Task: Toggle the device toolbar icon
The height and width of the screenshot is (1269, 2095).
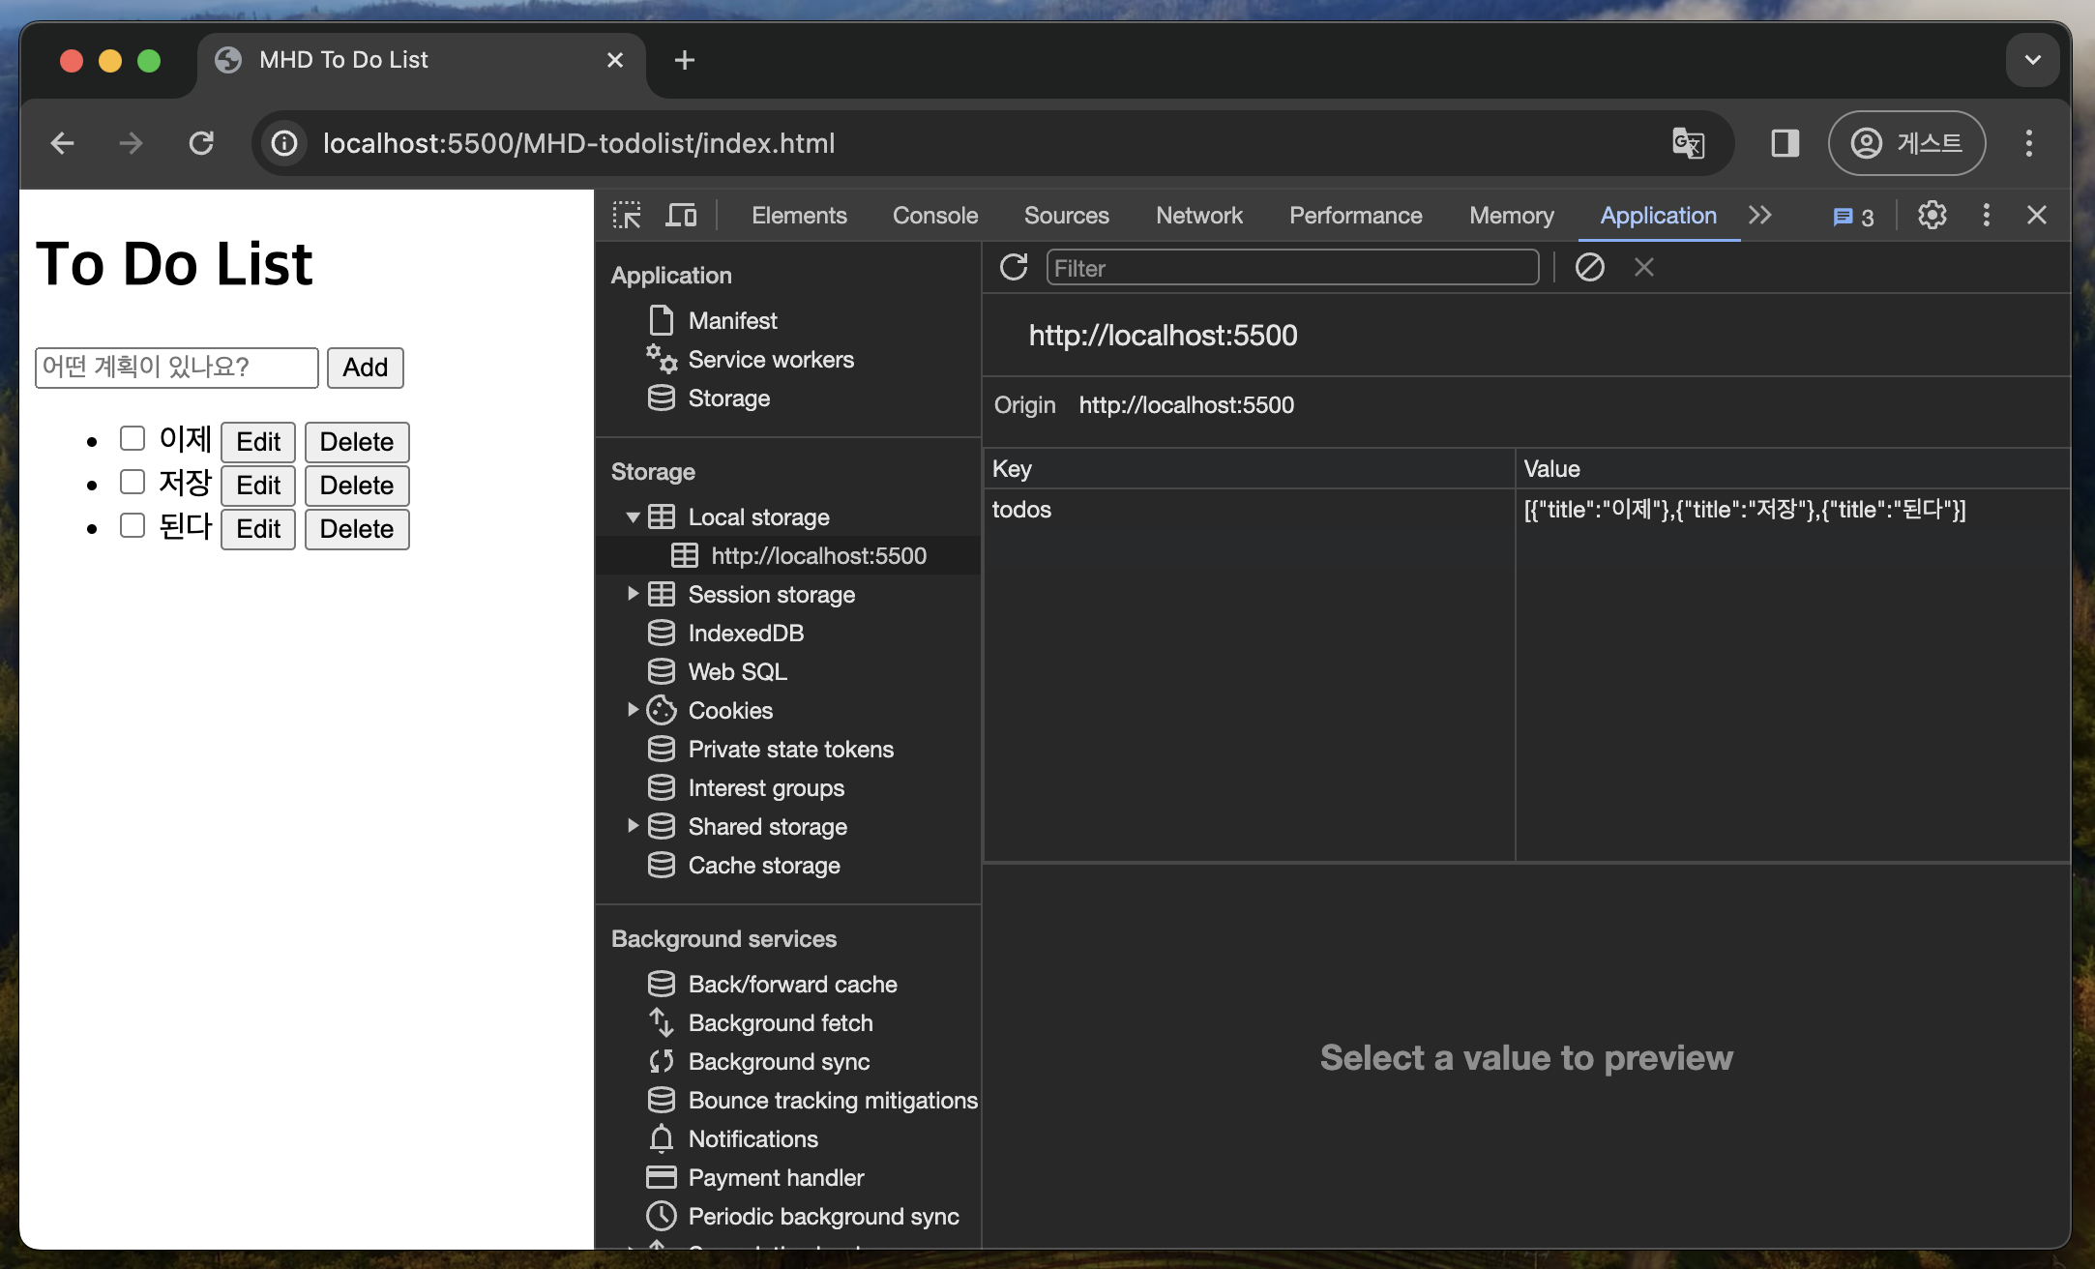Action: coord(681,215)
